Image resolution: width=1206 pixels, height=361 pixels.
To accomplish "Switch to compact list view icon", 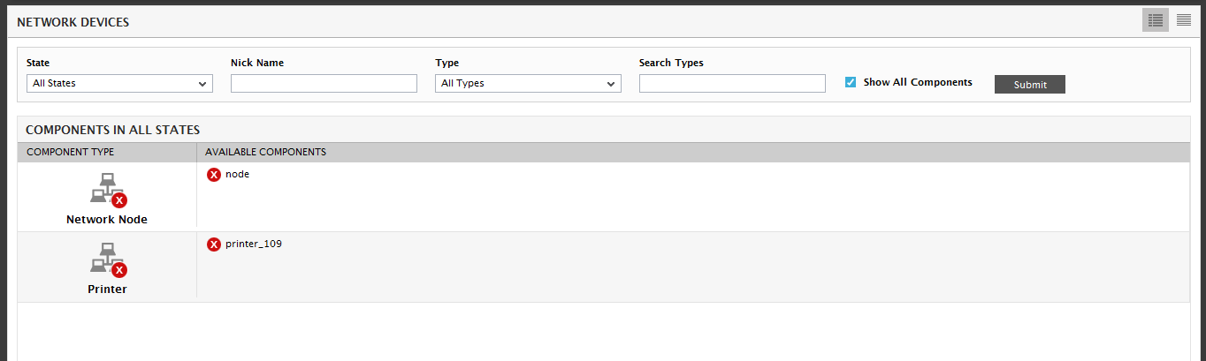I will click(x=1184, y=20).
